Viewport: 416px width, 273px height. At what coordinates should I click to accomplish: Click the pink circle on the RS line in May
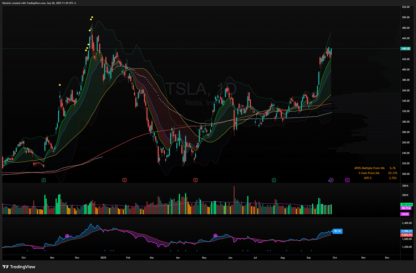[x=215, y=236]
